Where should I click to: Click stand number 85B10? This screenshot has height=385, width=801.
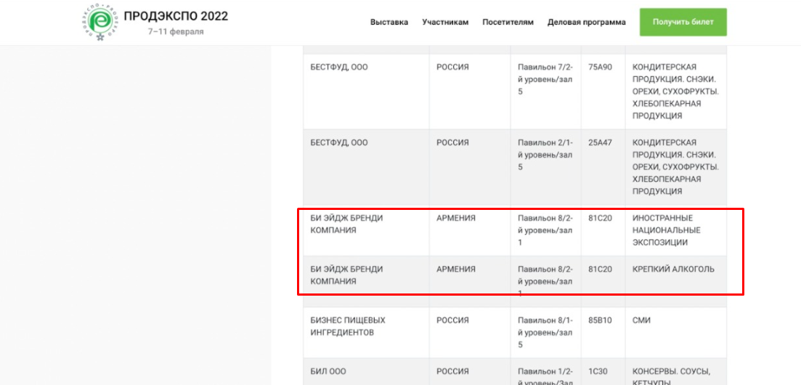[600, 320]
